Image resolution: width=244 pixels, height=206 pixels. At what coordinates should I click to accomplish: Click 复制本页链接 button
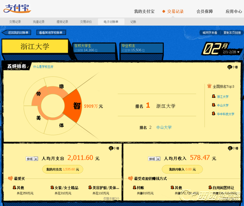232,33
